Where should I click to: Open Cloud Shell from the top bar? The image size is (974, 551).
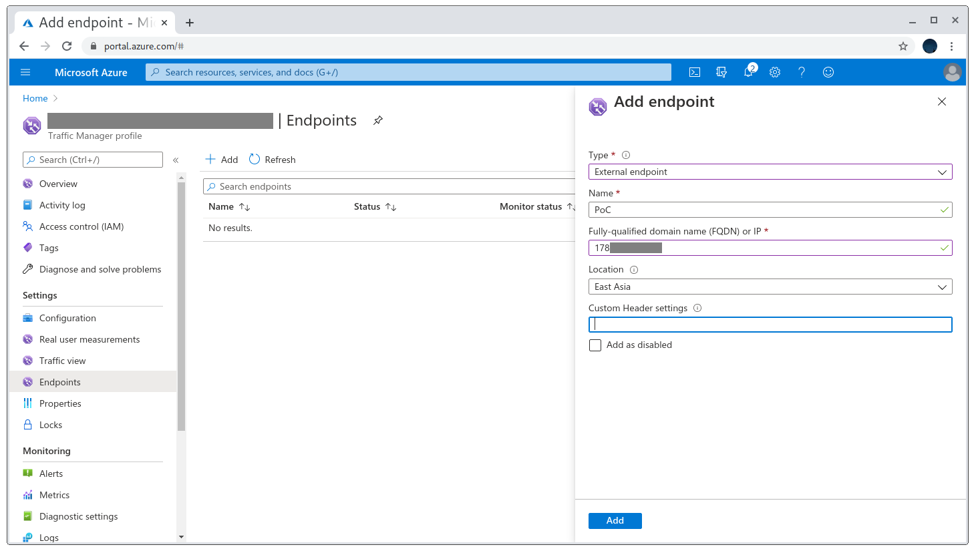[695, 72]
